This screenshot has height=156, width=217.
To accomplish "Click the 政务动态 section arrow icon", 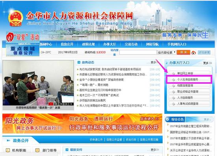I will point(79,62).
